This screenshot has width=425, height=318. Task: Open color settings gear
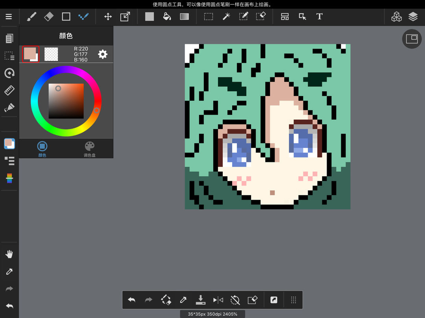[x=102, y=54]
